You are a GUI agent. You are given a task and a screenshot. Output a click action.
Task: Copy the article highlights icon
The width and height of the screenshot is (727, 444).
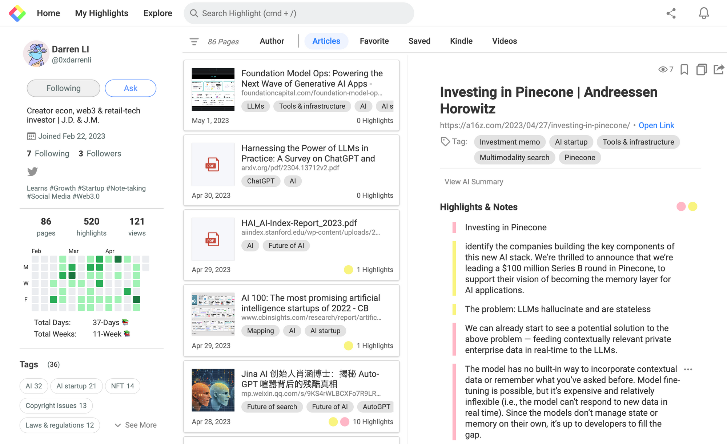(701, 69)
